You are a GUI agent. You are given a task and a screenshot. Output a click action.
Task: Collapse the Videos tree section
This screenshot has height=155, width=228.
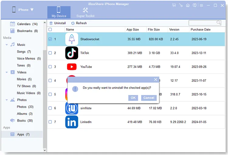coord(7,72)
